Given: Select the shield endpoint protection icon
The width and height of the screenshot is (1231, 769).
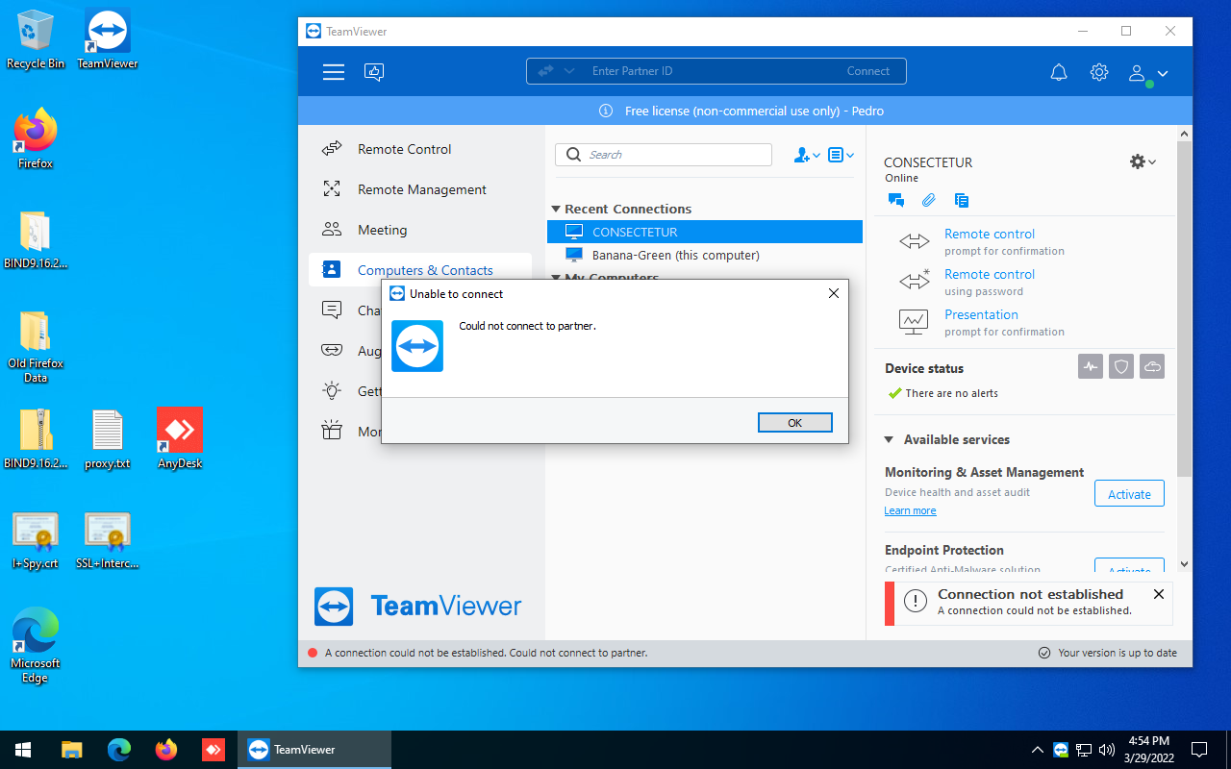Looking at the screenshot, I should click(x=1120, y=366).
